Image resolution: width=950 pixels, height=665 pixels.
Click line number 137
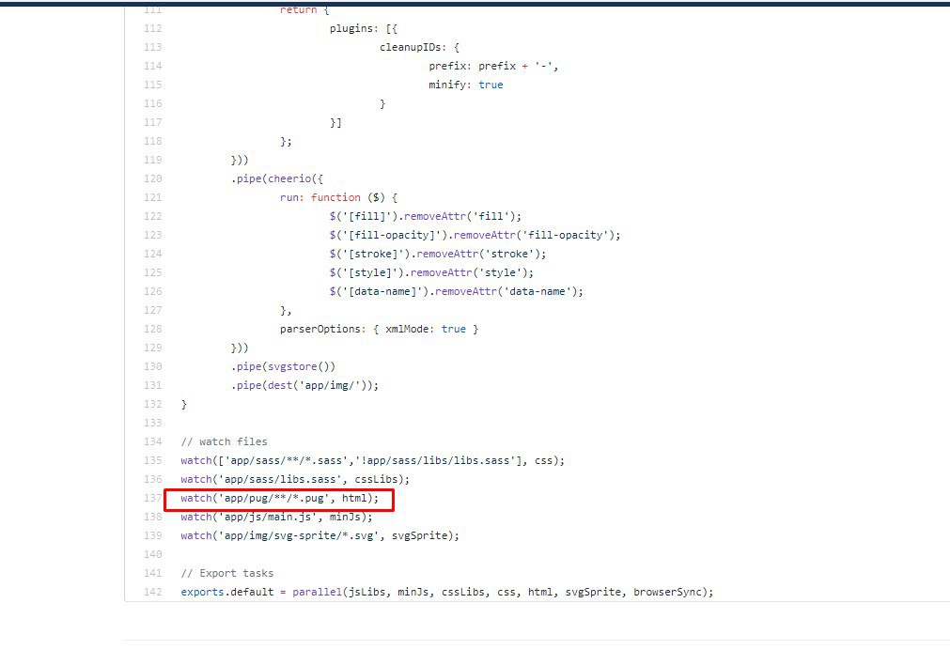(152, 498)
